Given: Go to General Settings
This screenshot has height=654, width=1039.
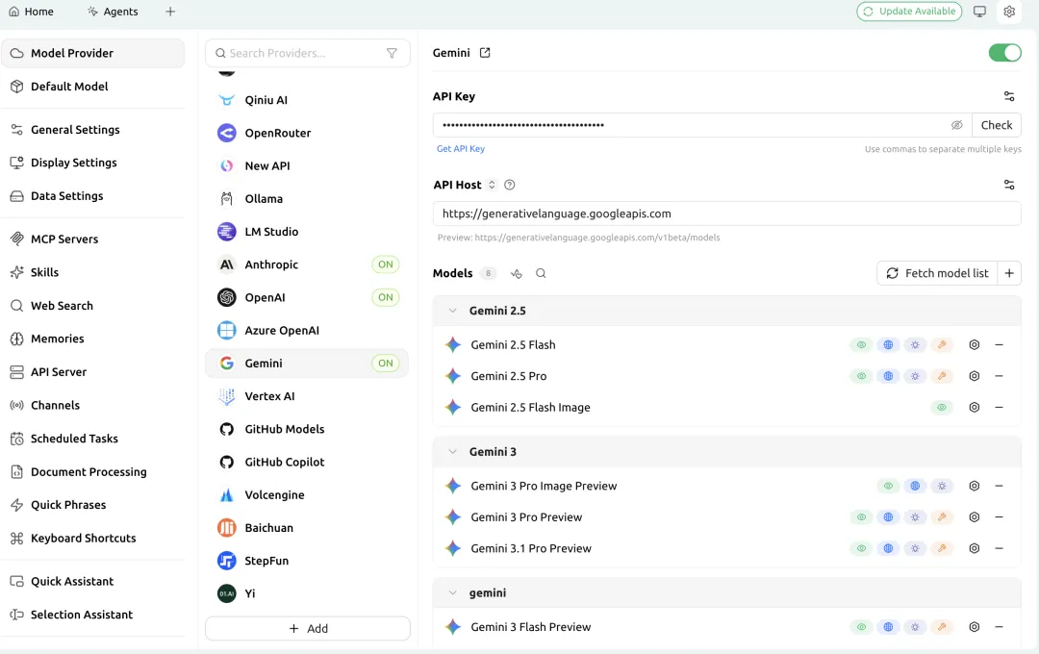Looking at the screenshot, I should point(92,129).
